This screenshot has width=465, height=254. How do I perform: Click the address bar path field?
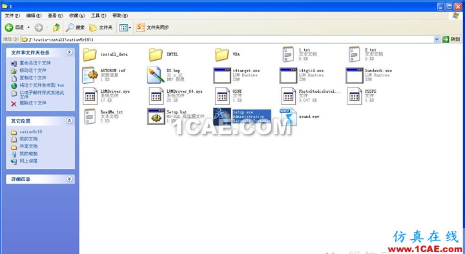[x=227, y=39]
